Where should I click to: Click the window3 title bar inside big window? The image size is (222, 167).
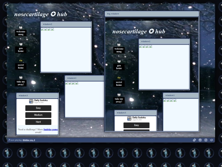(x=136, y=113)
